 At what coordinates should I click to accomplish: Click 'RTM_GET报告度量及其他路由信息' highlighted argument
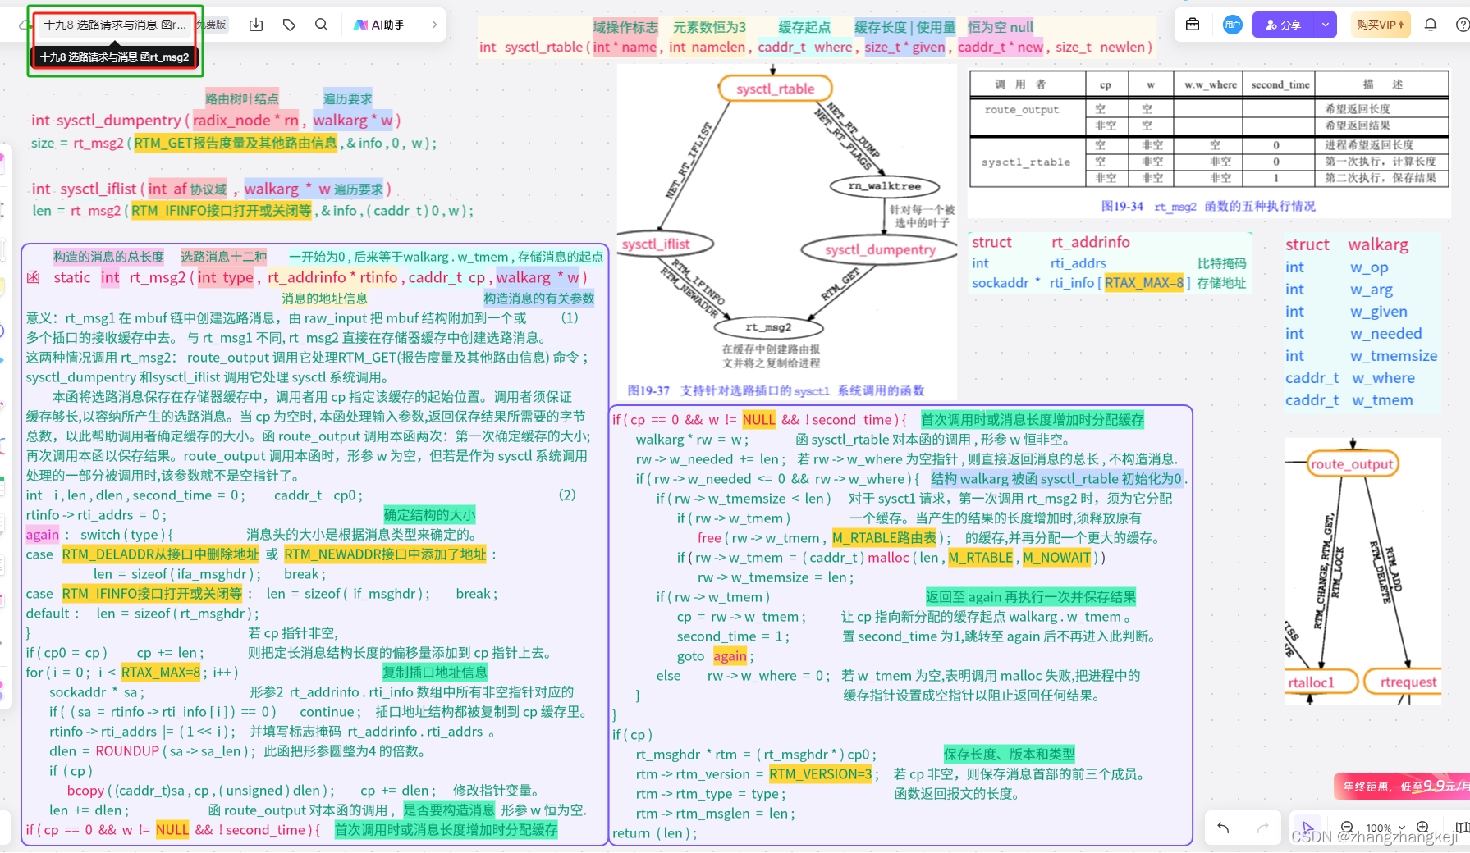coord(236,143)
